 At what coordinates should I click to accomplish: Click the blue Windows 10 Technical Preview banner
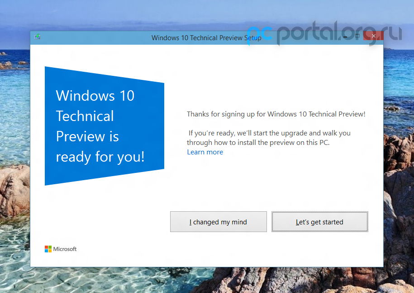pyautogui.click(x=105, y=126)
